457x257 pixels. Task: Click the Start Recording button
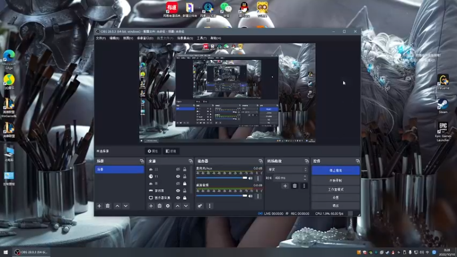coord(335,180)
